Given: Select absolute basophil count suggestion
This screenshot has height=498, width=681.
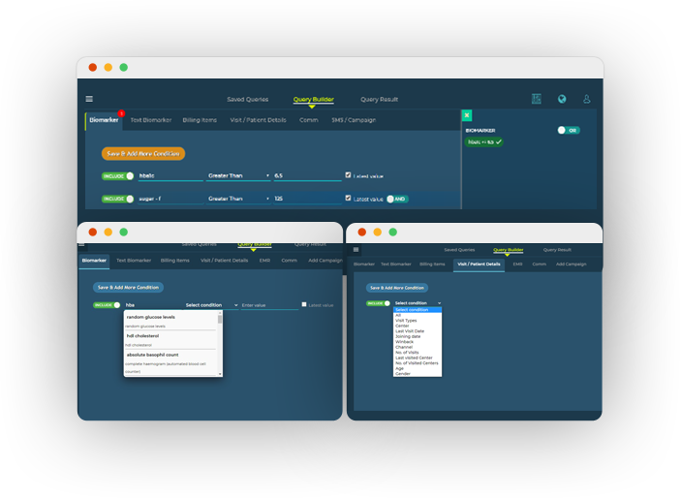Looking at the screenshot, I should (x=170, y=363).
